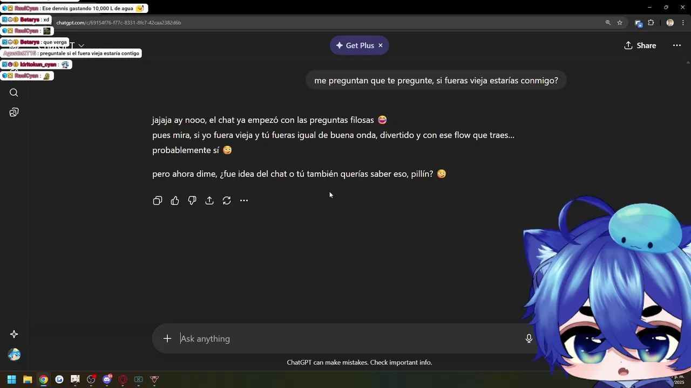This screenshot has height=388, width=691.
Task: Give the response a thumbs down
Action: 192,200
